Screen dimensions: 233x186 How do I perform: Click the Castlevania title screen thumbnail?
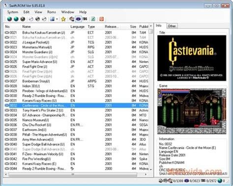pos(192,58)
